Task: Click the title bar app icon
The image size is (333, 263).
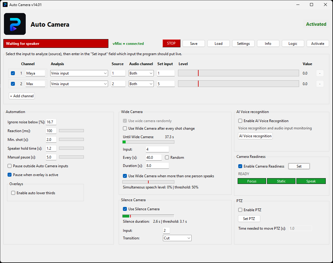Action: coord(5,5)
